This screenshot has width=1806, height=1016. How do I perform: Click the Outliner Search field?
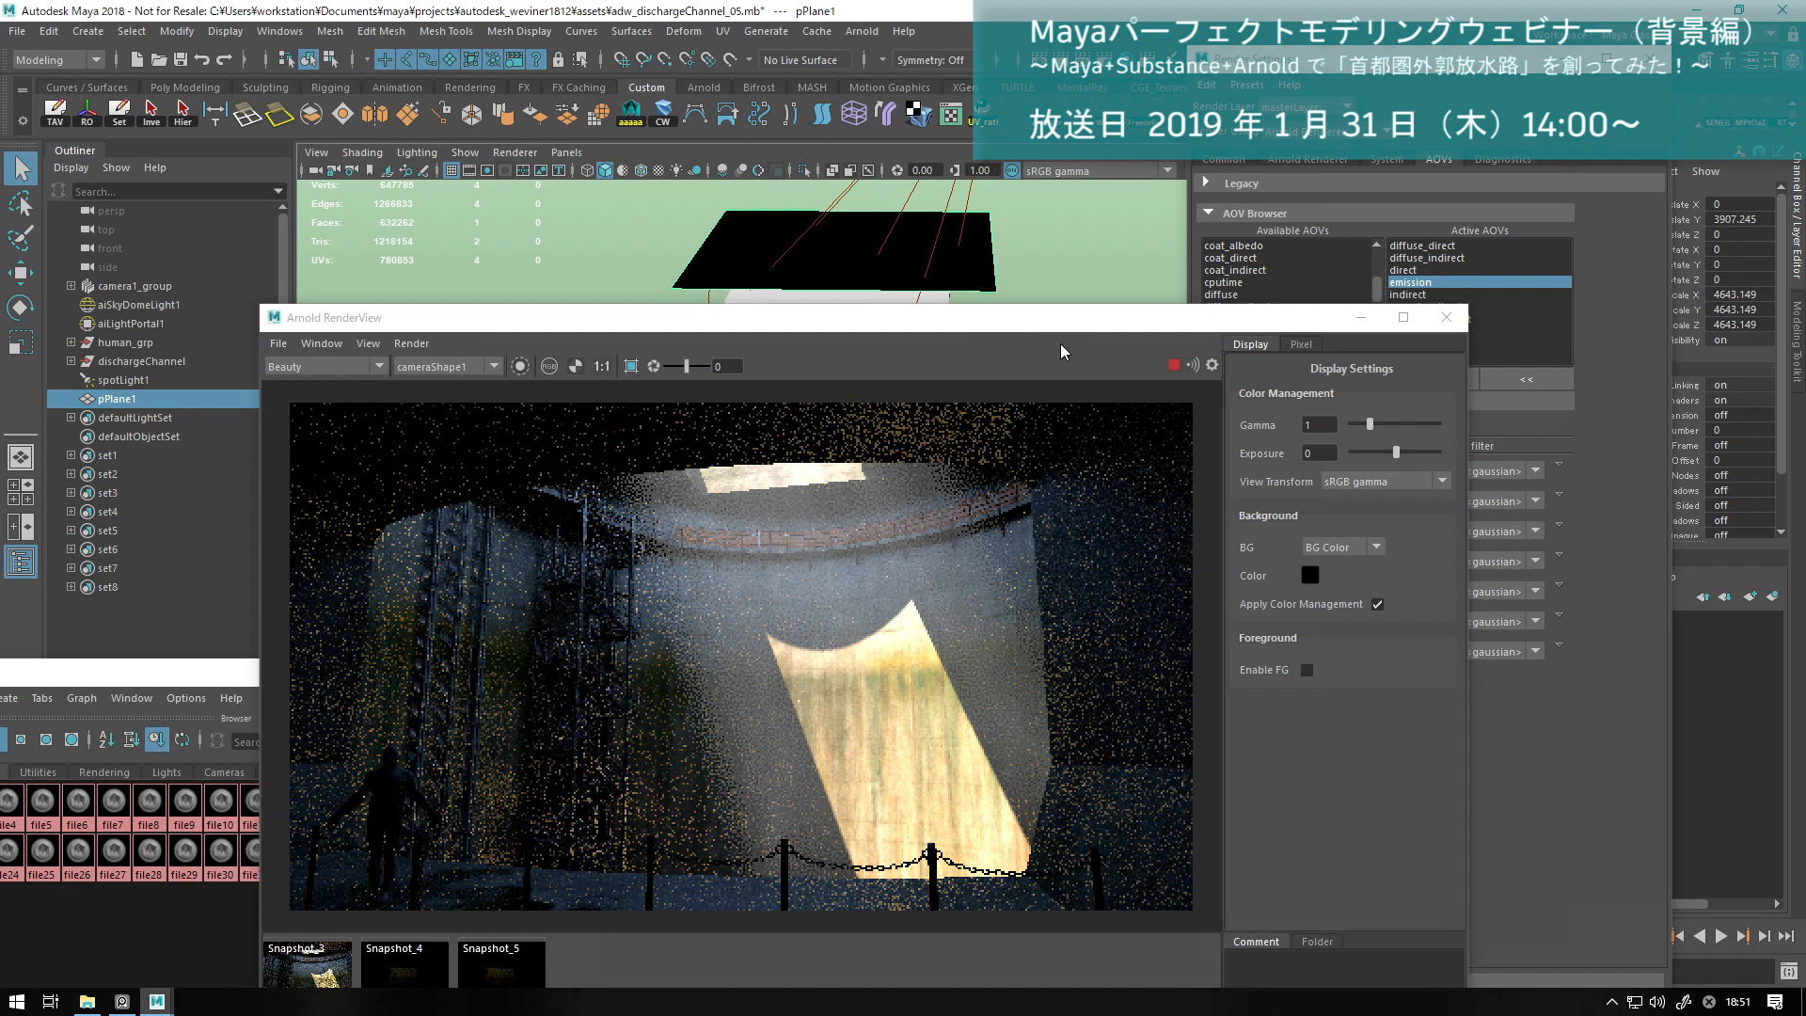172,191
